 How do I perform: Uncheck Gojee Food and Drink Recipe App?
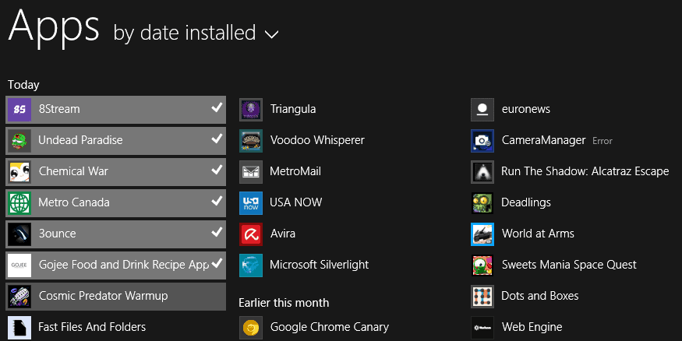tap(217, 263)
